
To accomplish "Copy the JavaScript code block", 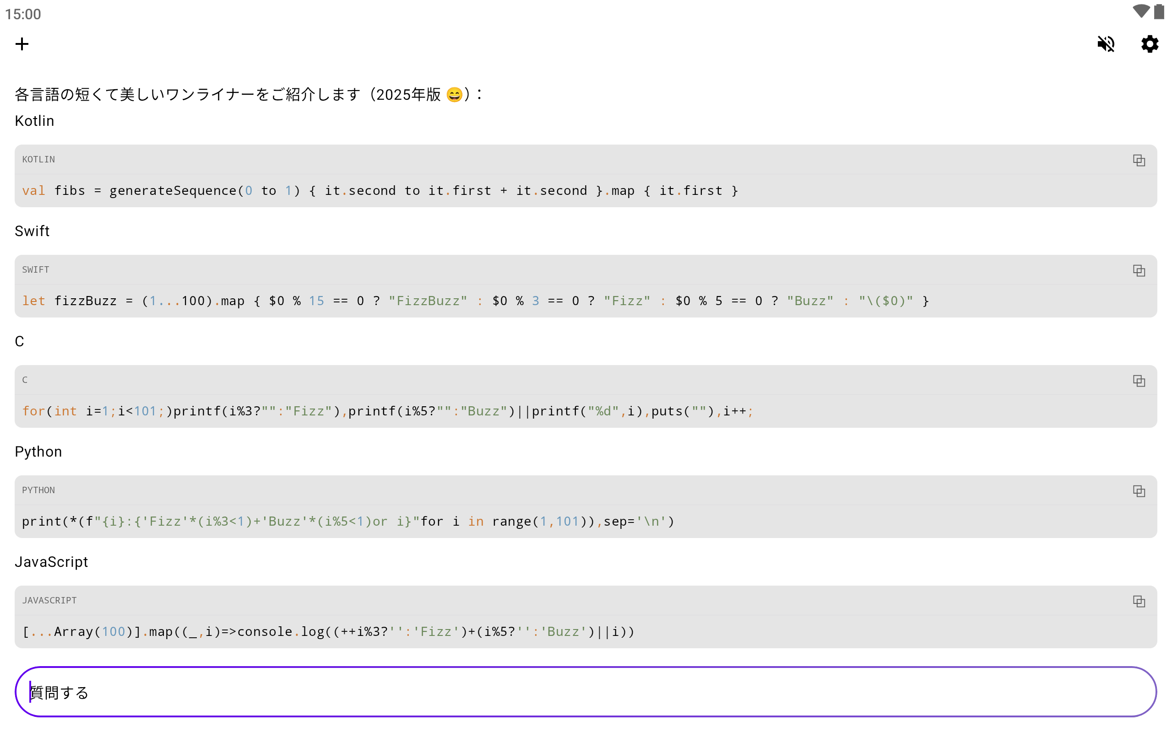I will pyautogui.click(x=1139, y=602).
